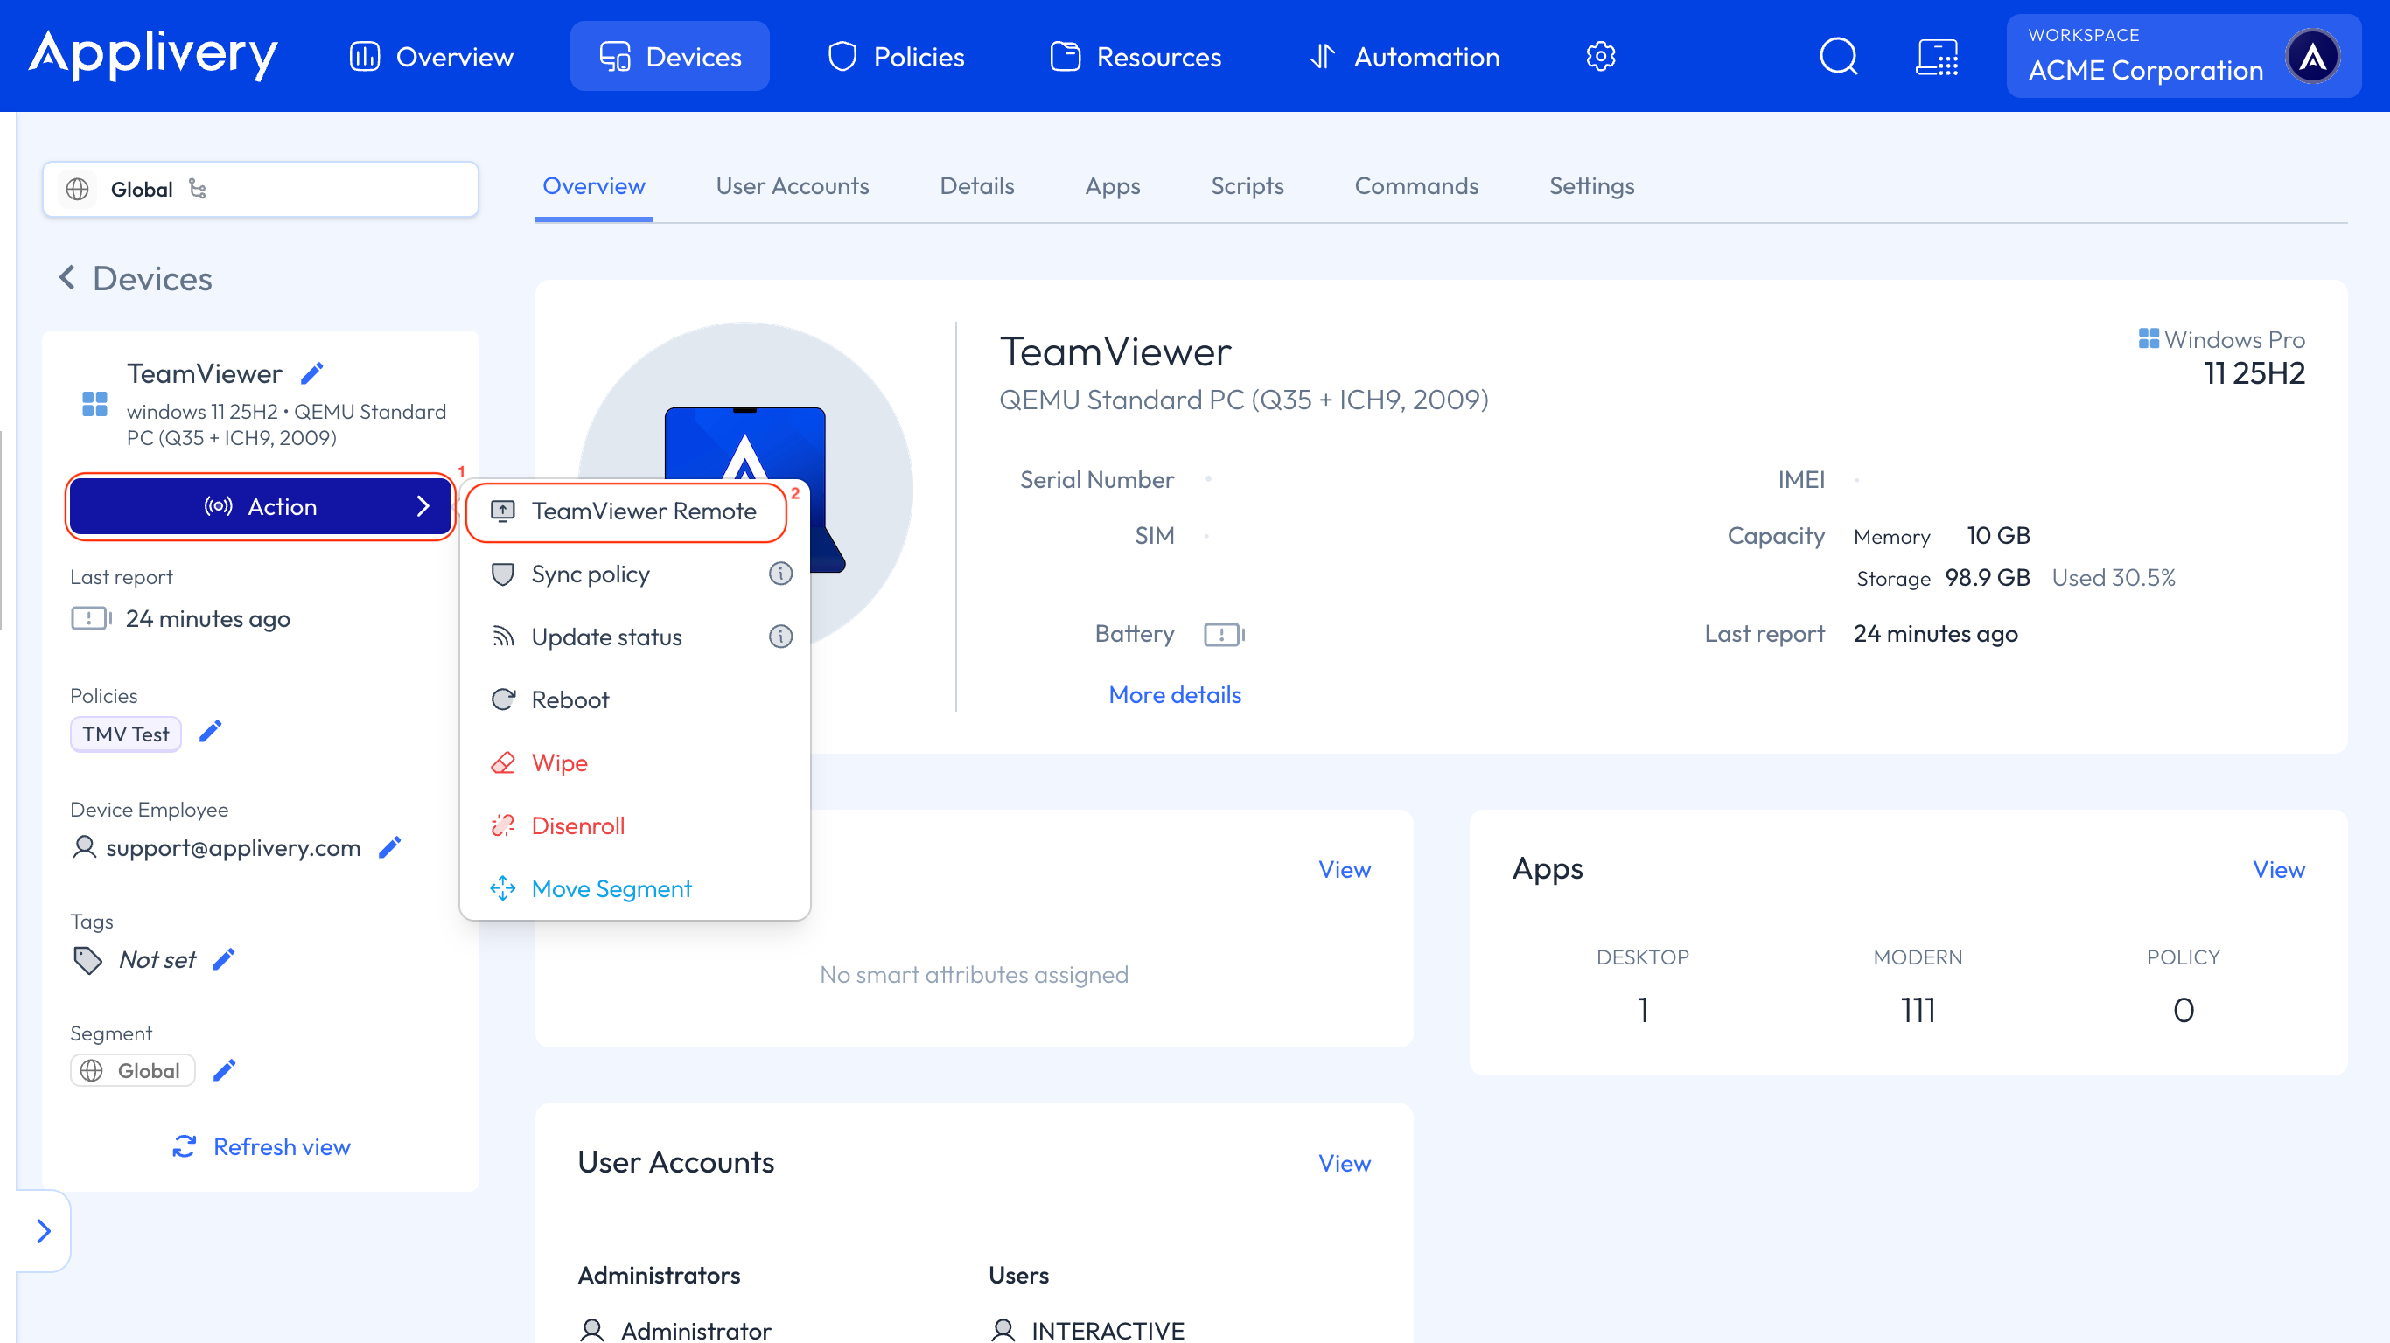Open the device grid icon beside search

tap(1937, 57)
